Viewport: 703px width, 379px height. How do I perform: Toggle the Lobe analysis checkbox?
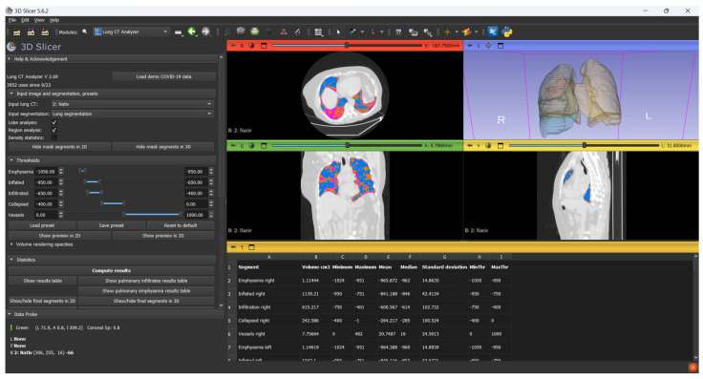(x=54, y=122)
